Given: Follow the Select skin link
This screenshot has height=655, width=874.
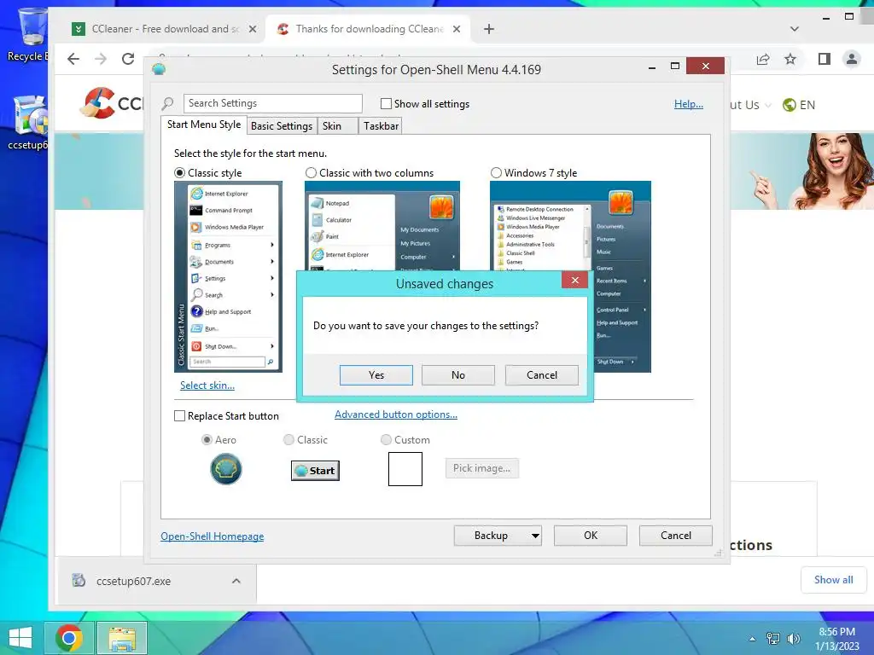Looking at the screenshot, I should click(207, 385).
